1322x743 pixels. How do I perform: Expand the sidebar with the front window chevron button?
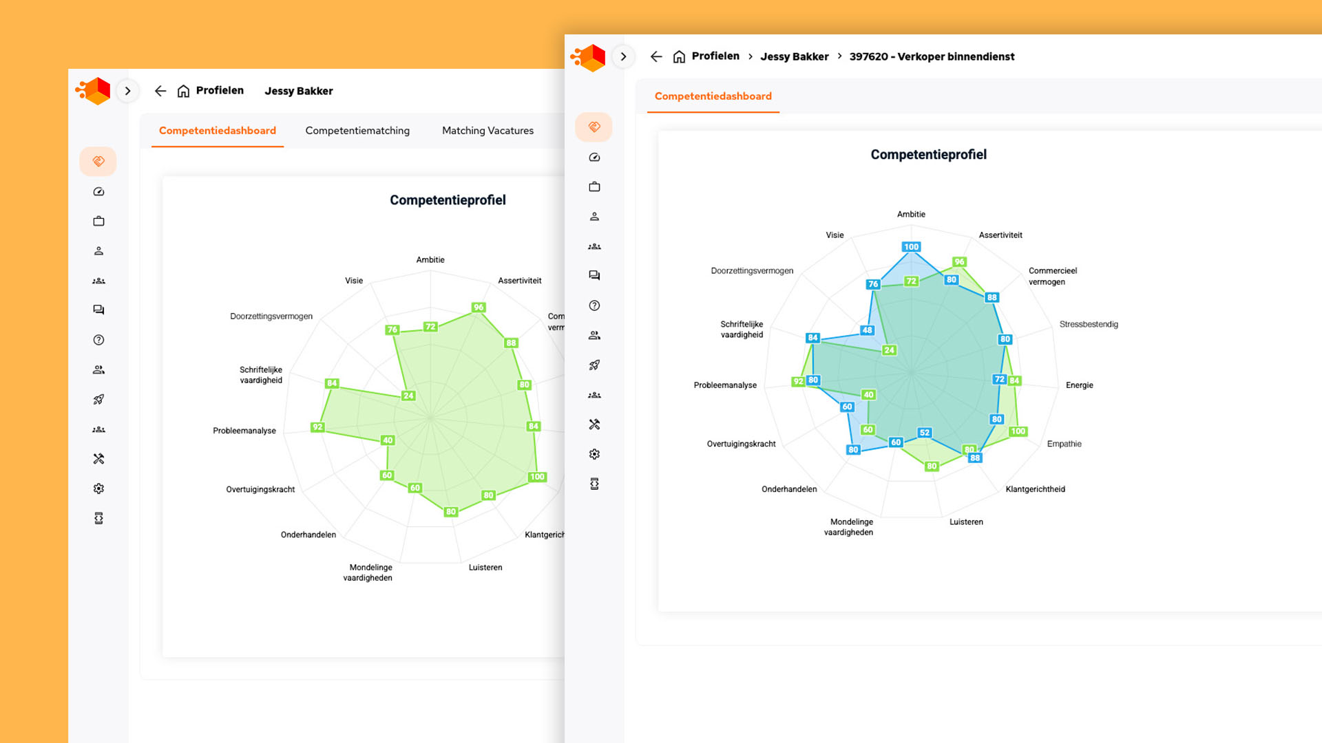pyautogui.click(x=623, y=56)
